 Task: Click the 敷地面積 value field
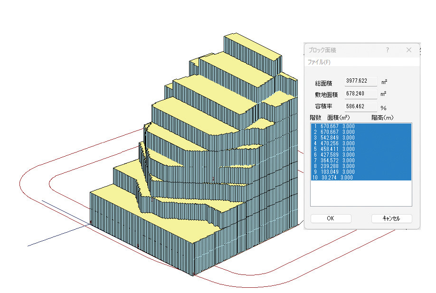[360, 94]
